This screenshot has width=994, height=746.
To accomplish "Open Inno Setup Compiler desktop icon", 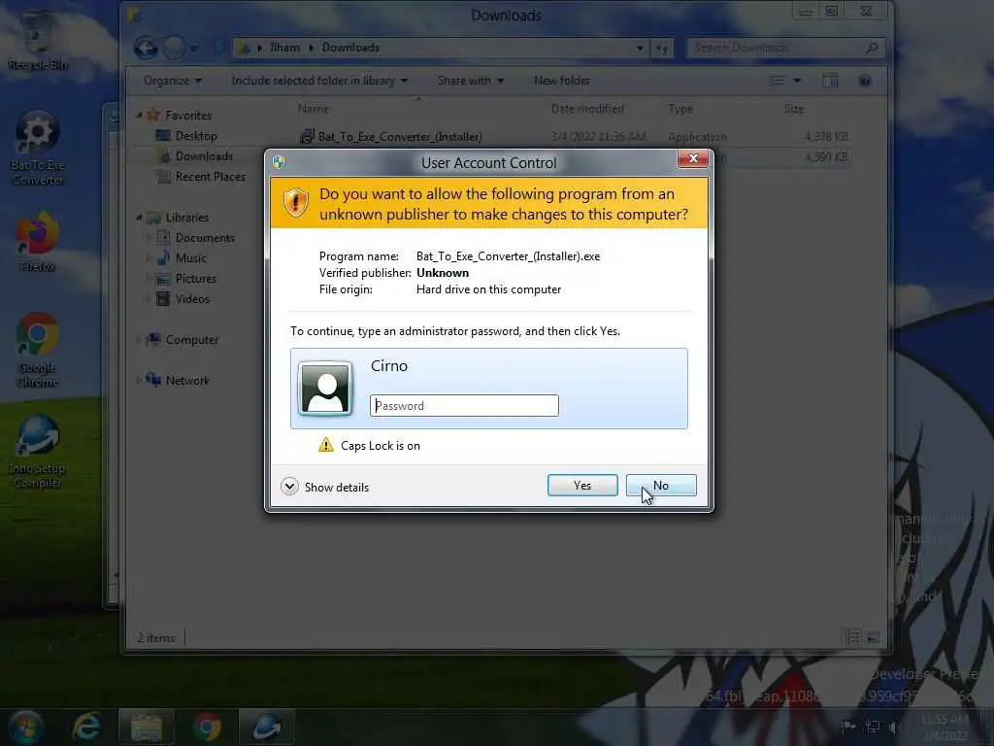I will [x=38, y=452].
